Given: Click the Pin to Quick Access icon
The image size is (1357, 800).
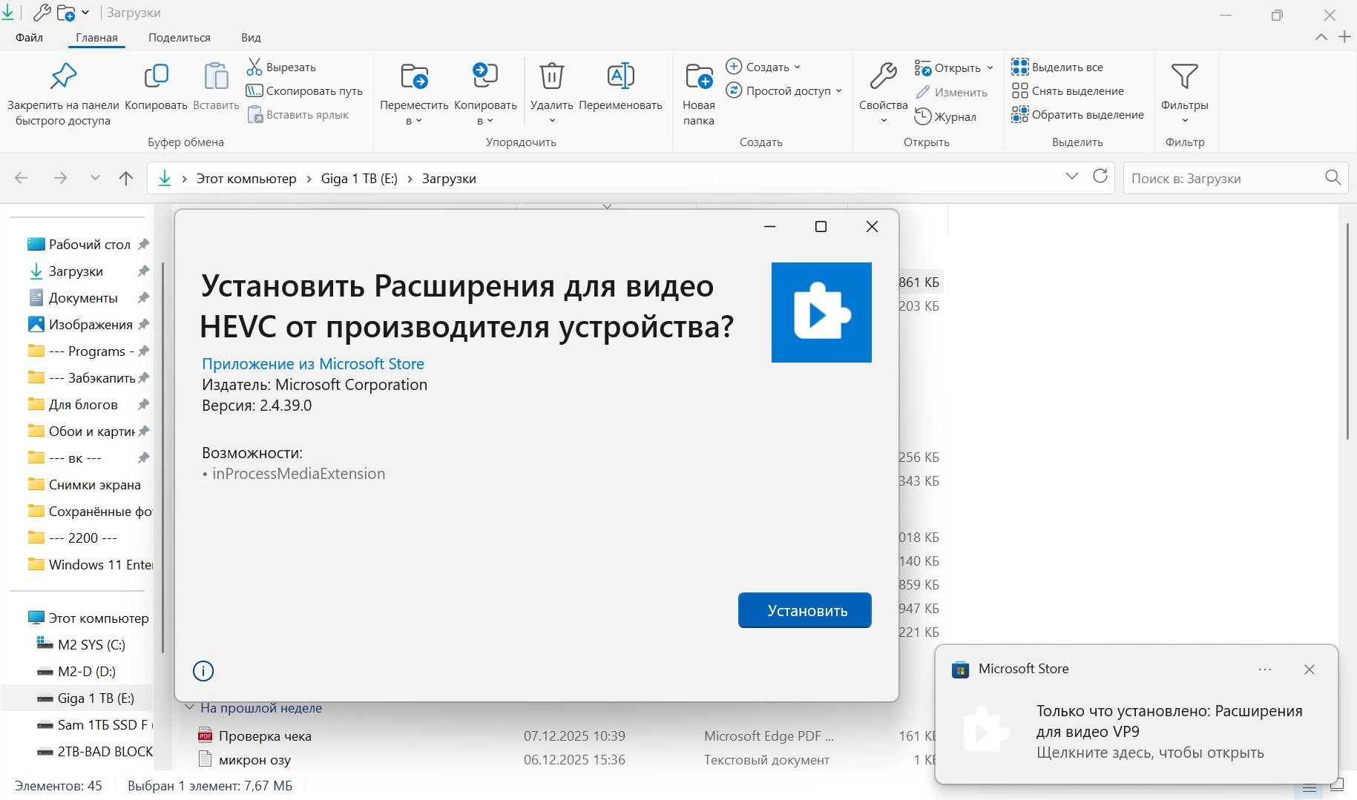Looking at the screenshot, I should (x=63, y=76).
